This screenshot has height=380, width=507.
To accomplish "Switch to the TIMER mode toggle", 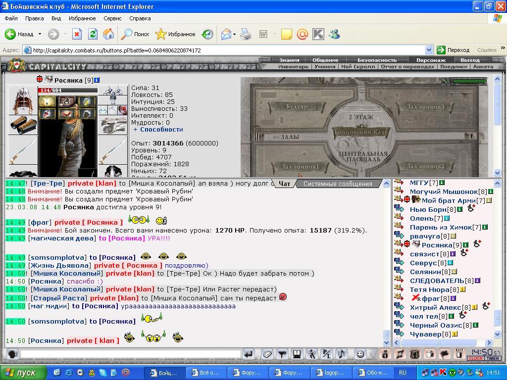I will (x=493, y=358).
